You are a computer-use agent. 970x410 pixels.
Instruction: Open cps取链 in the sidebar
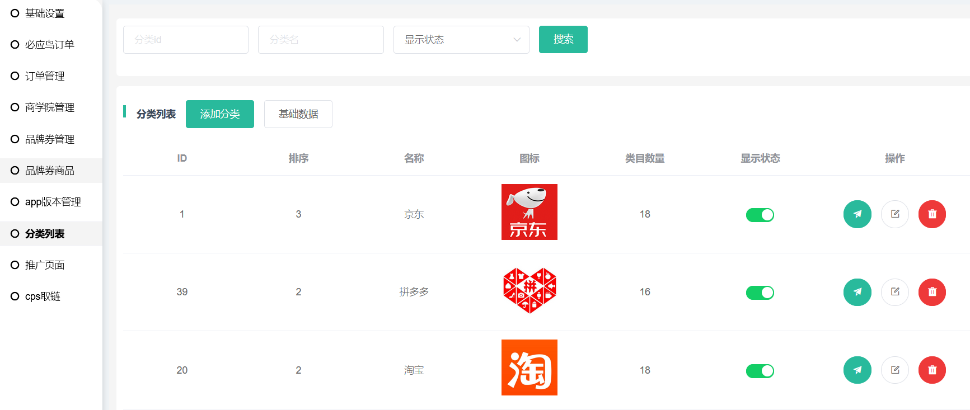tap(51, 296)
